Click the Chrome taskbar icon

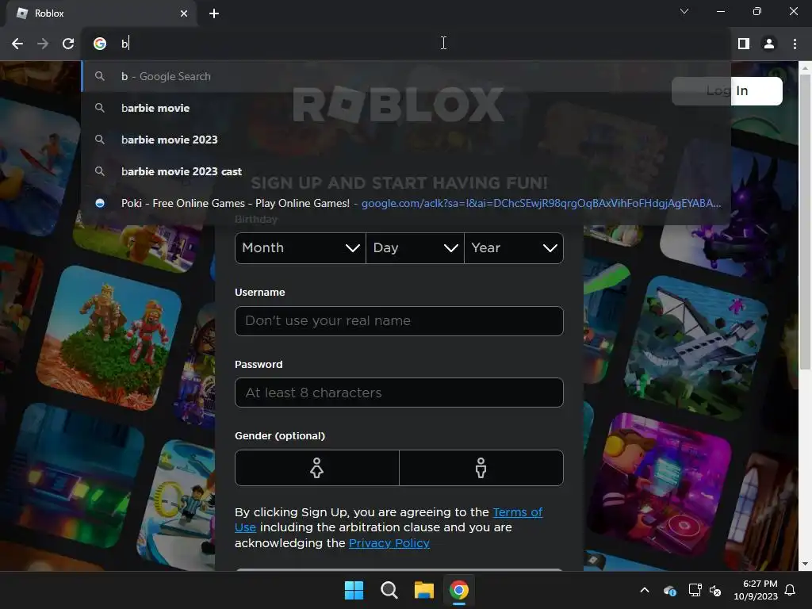tap(459, 590)
